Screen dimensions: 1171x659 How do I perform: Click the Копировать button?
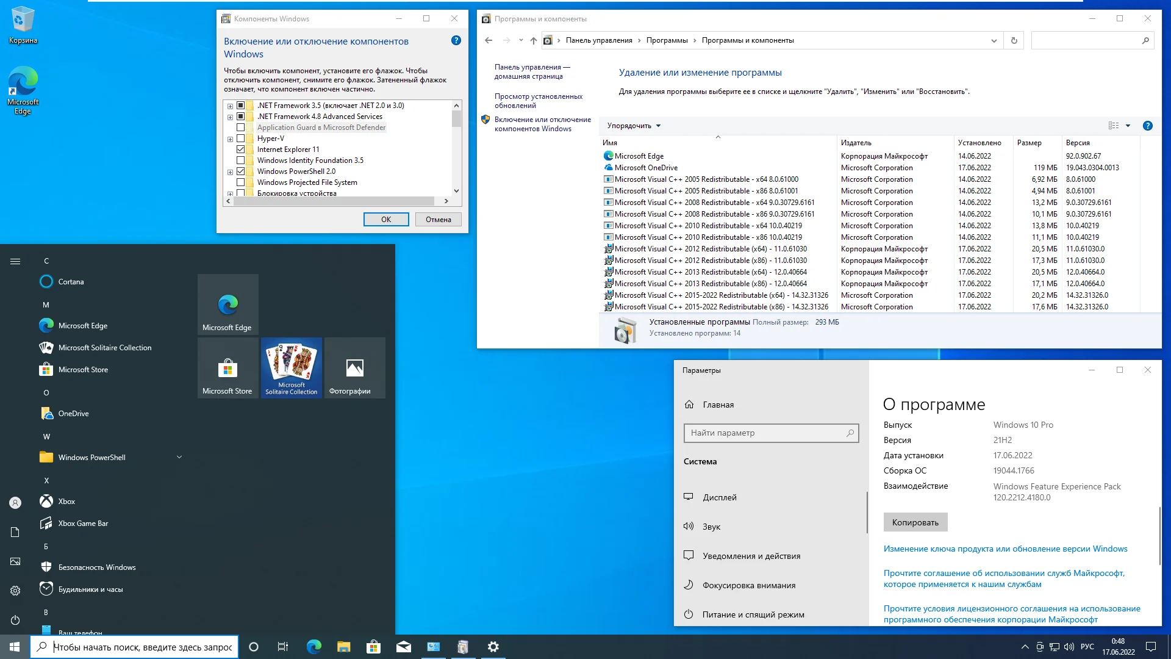pyautogui.click(x=915, y=522)
